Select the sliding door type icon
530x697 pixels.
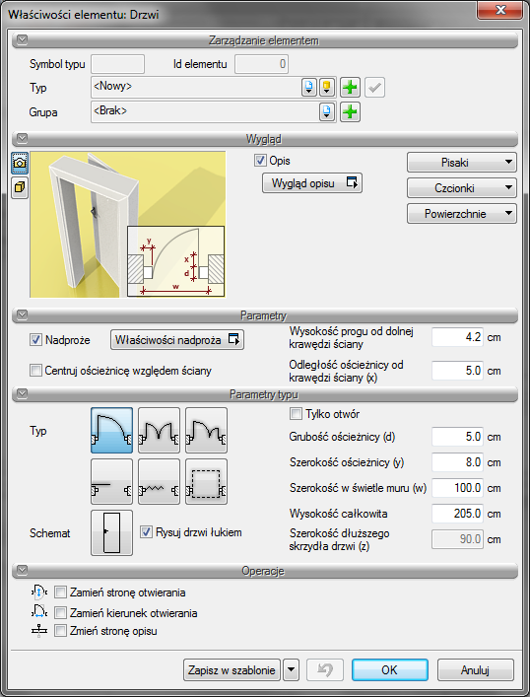point(111,482)
